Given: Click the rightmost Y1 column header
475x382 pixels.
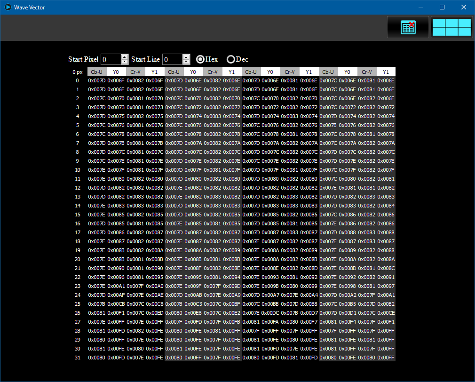Looking at the screenshot, I should pos(386,72).
